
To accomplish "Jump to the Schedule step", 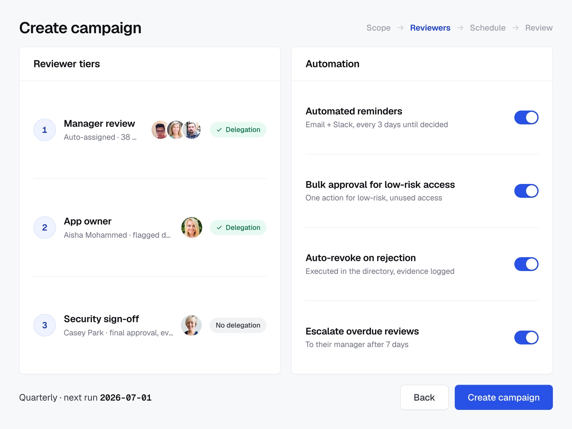I will pyautogui.click(x=487, y=28).
